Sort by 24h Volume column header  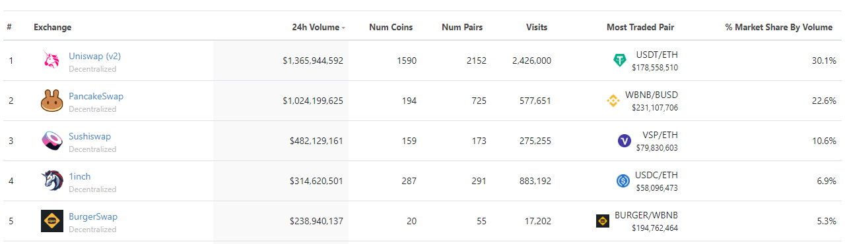pyautogui.click(x=315, y=27)
